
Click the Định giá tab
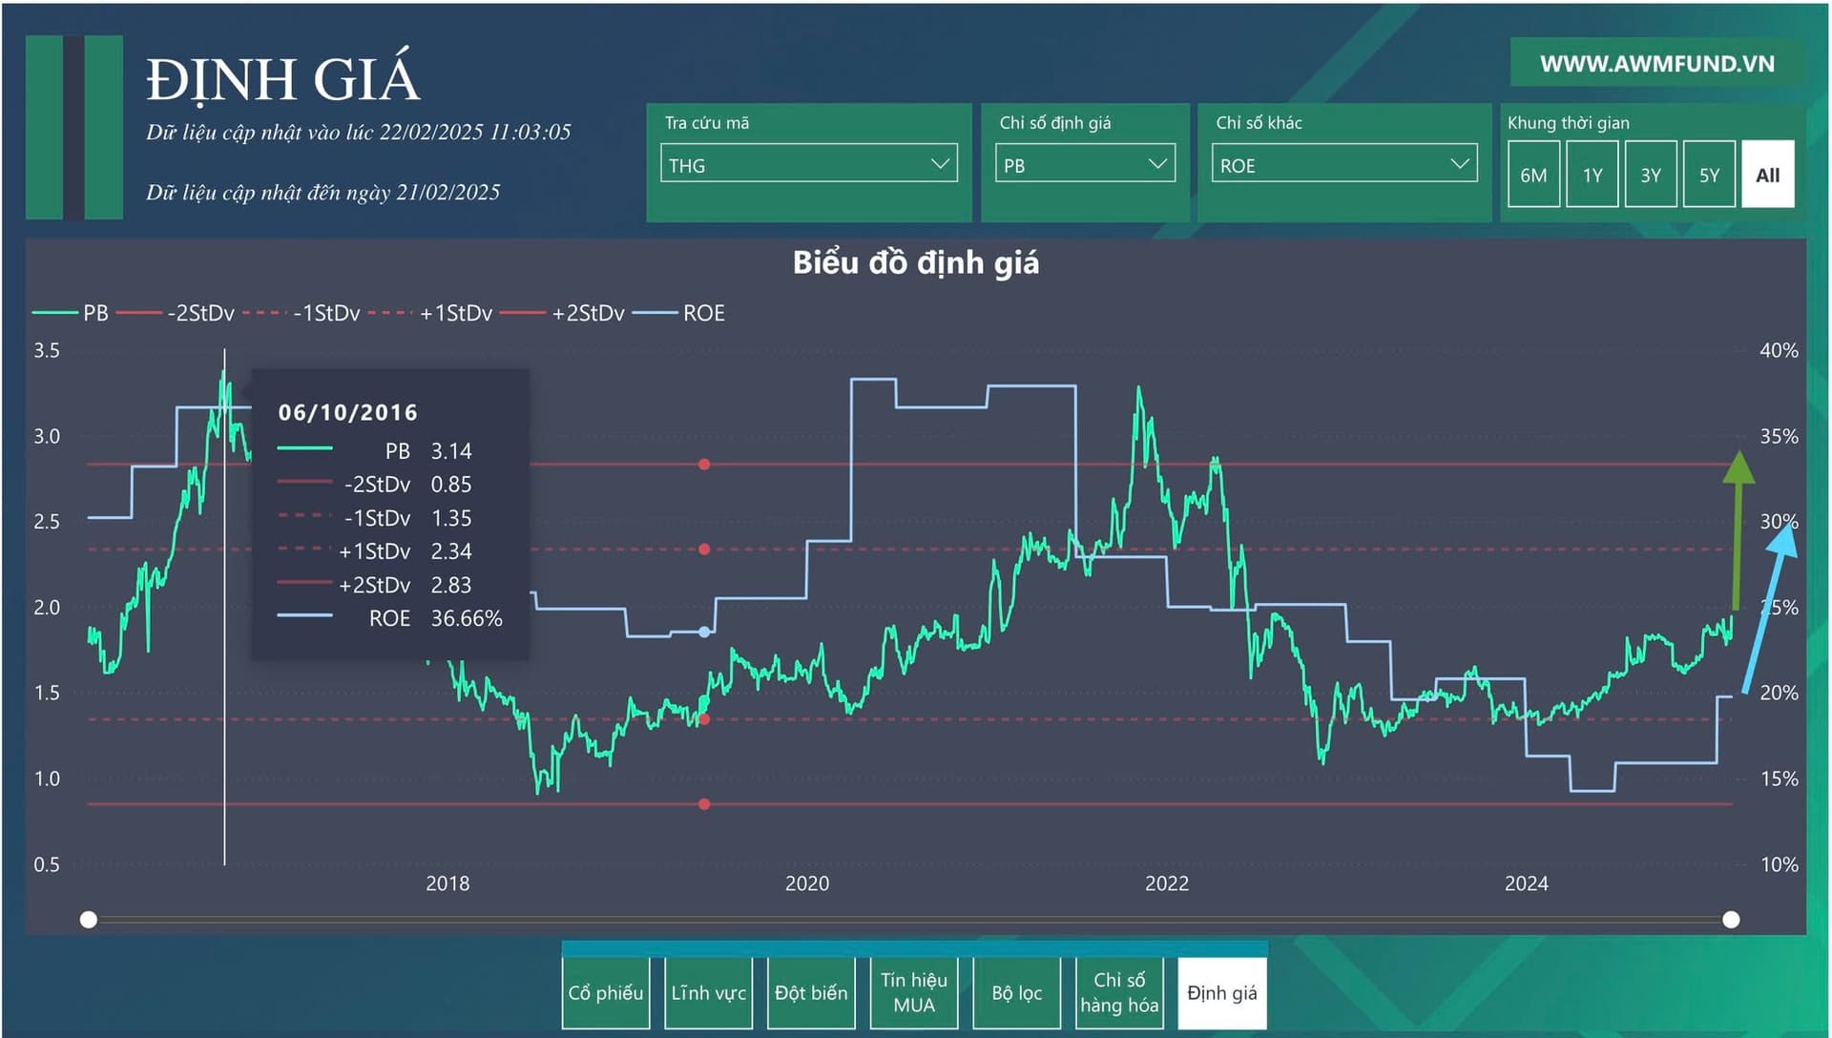[x=1221, y=993]
